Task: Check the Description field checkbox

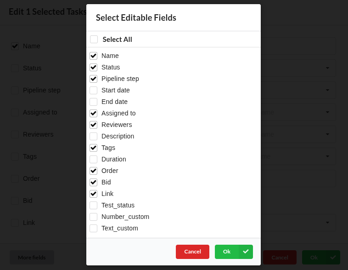Action: (94, 136)
